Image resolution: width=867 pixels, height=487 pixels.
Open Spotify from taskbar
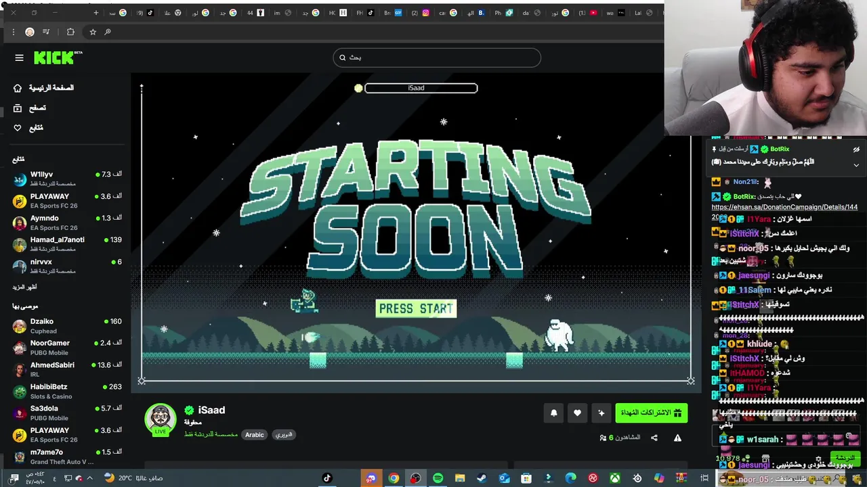click(x=438, y=478)
